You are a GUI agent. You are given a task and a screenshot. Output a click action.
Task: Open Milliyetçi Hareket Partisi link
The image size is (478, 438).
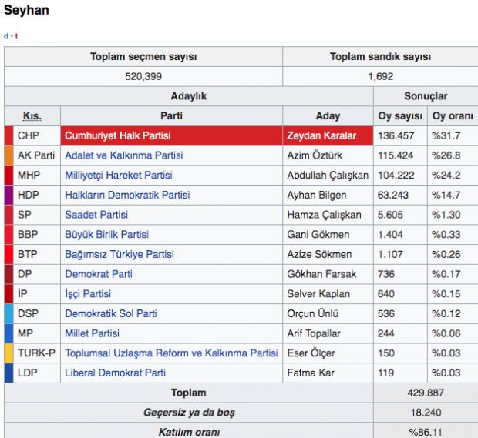119,176
